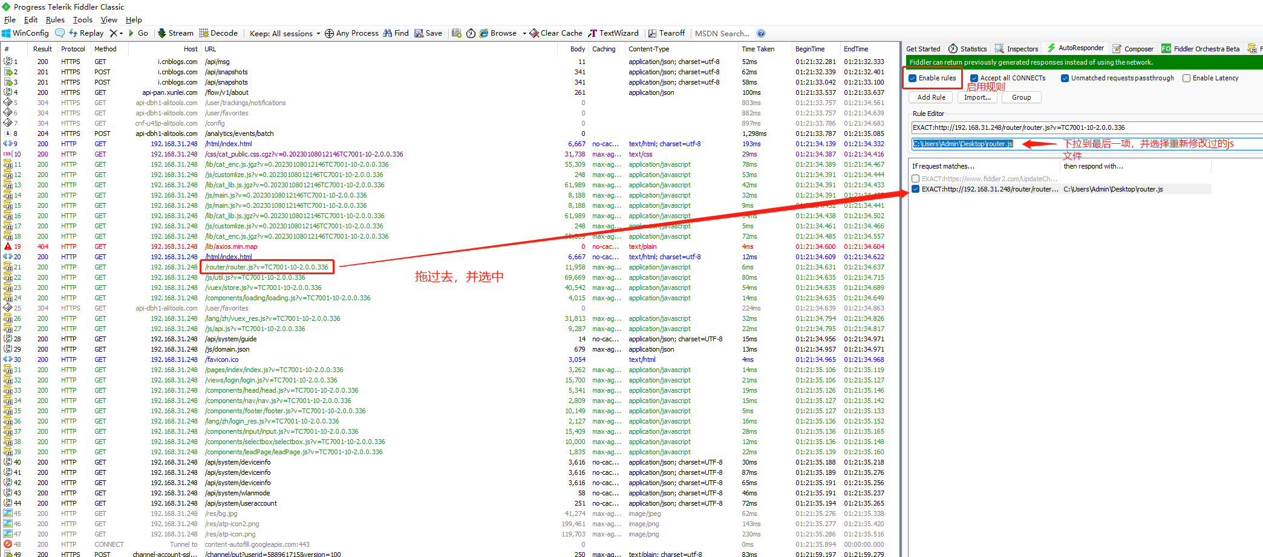Image resolution: width=1263 pixels, height=557 pixels.
Task: Open the File menu
Action: tap(10, 20)
